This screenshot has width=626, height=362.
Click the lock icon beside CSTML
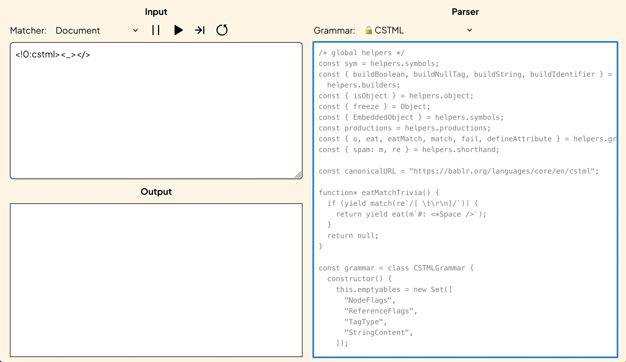pyautogui.click(x=368, y=30)
